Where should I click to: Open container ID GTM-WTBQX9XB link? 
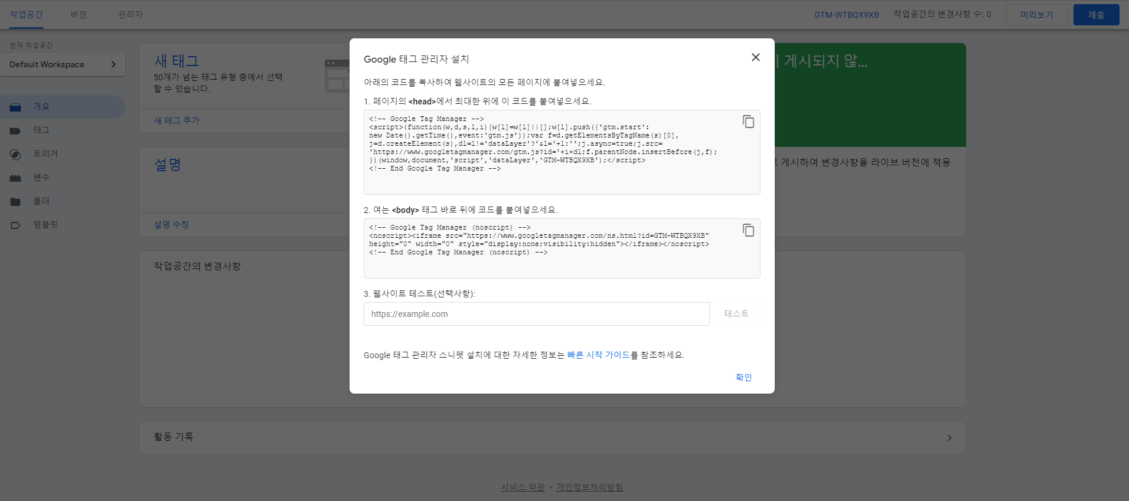(846, 14)
